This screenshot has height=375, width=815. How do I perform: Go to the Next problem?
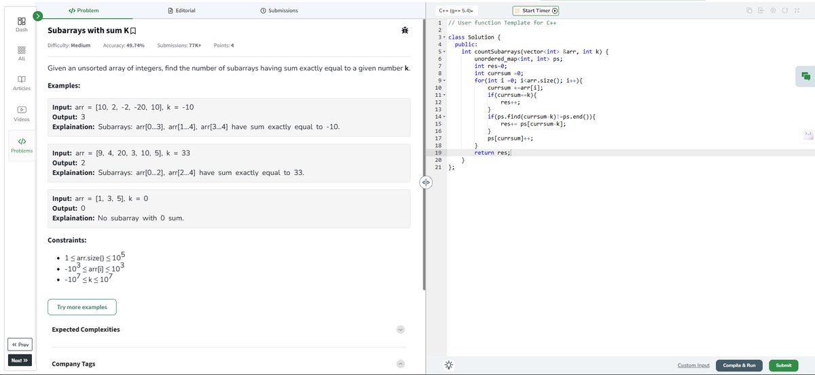pyautogui.click(x=19, y=360)
